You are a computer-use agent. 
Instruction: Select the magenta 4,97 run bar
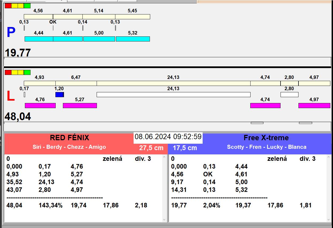tap(314, 105)
